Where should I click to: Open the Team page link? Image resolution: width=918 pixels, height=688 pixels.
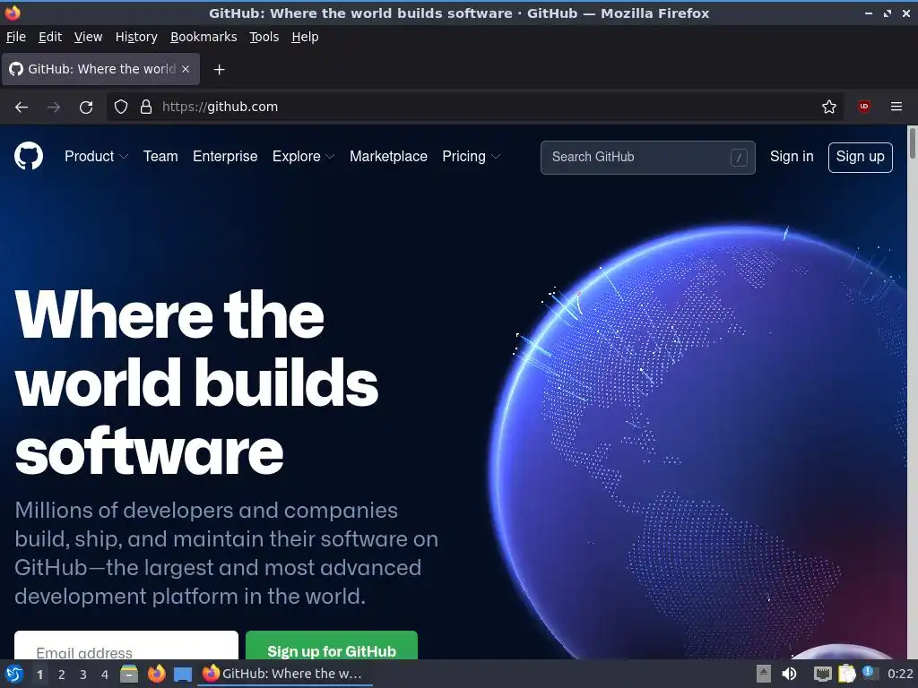pyautogui.click(x=160, y=157)
